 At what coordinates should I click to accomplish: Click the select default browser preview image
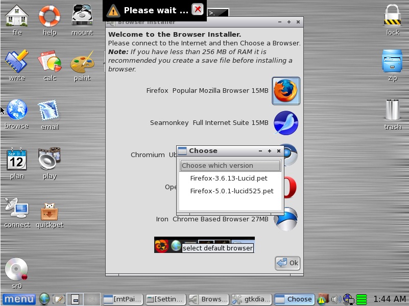(204, 245)
